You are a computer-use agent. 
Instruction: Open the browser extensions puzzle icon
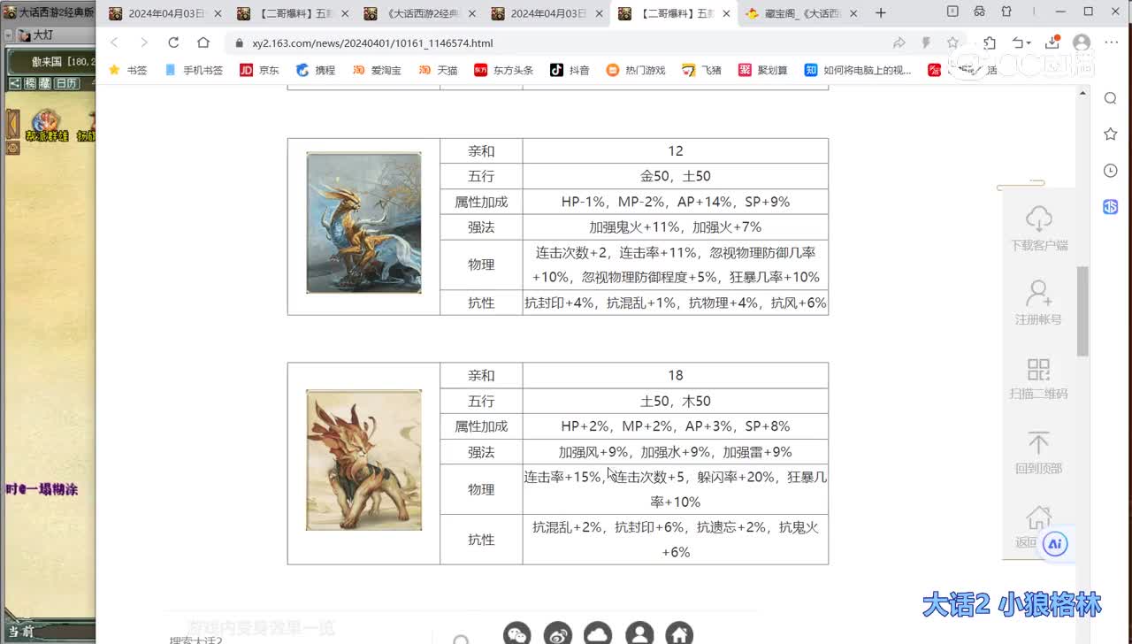pyautogui.click(x=990, y=42)
